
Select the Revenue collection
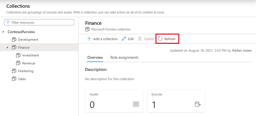pos(28,63)
